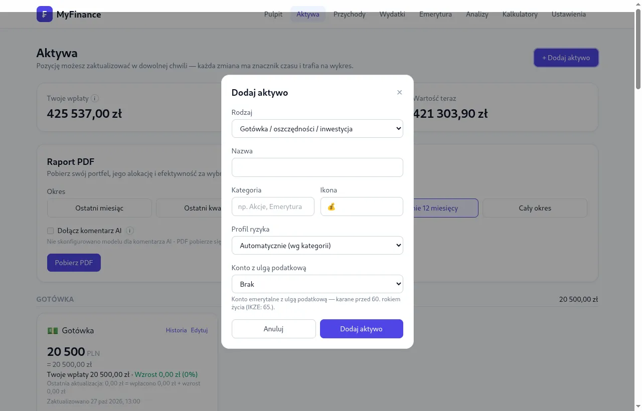This screenshot has height=411, width=642.
Task: Click into the Kategoria text field
Action: click(x=273, y=207)
